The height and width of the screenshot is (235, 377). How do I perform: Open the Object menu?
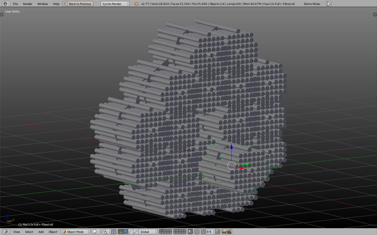53,232
